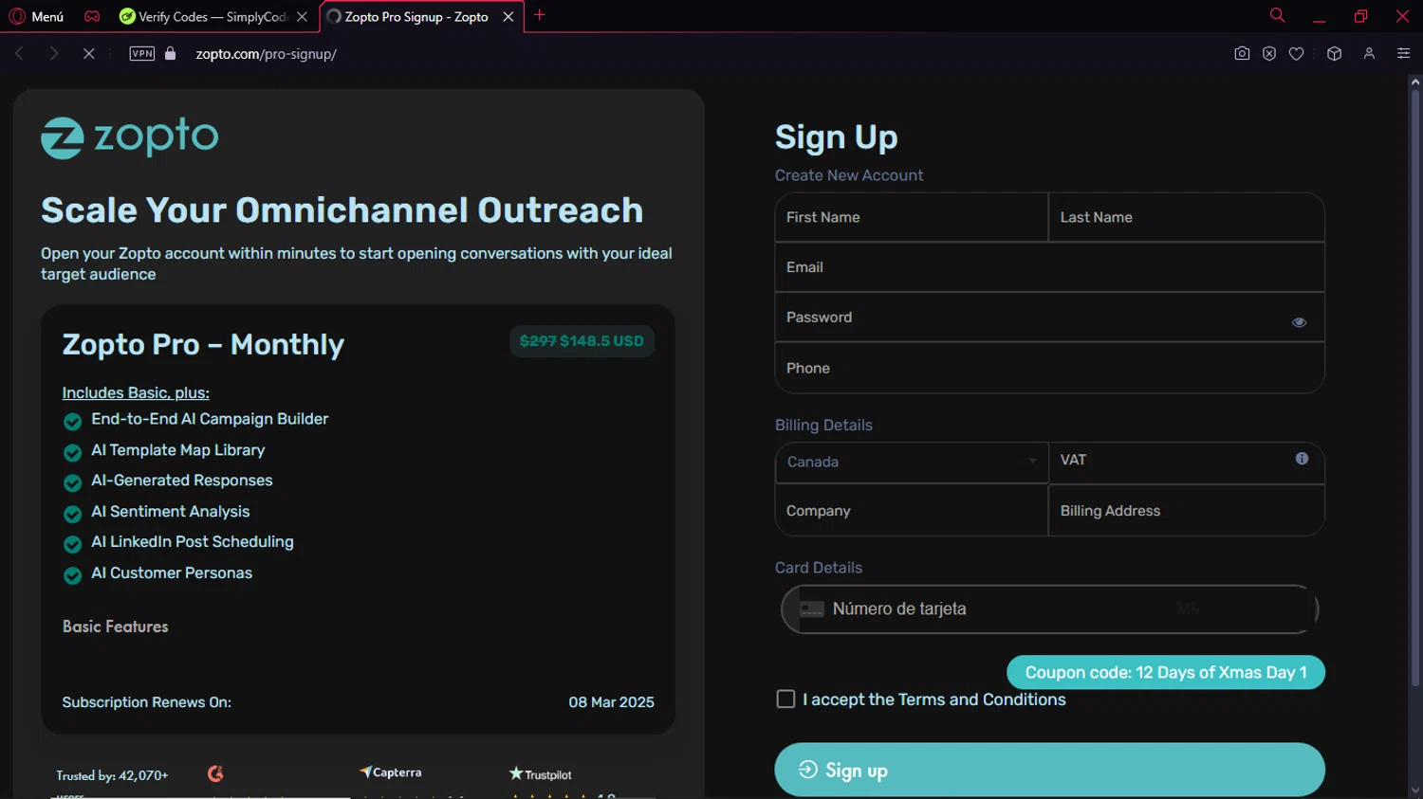The height and width of the screenshot is (799, 1423).
Task: Click the Sign up button
Action: (1049, 770)
